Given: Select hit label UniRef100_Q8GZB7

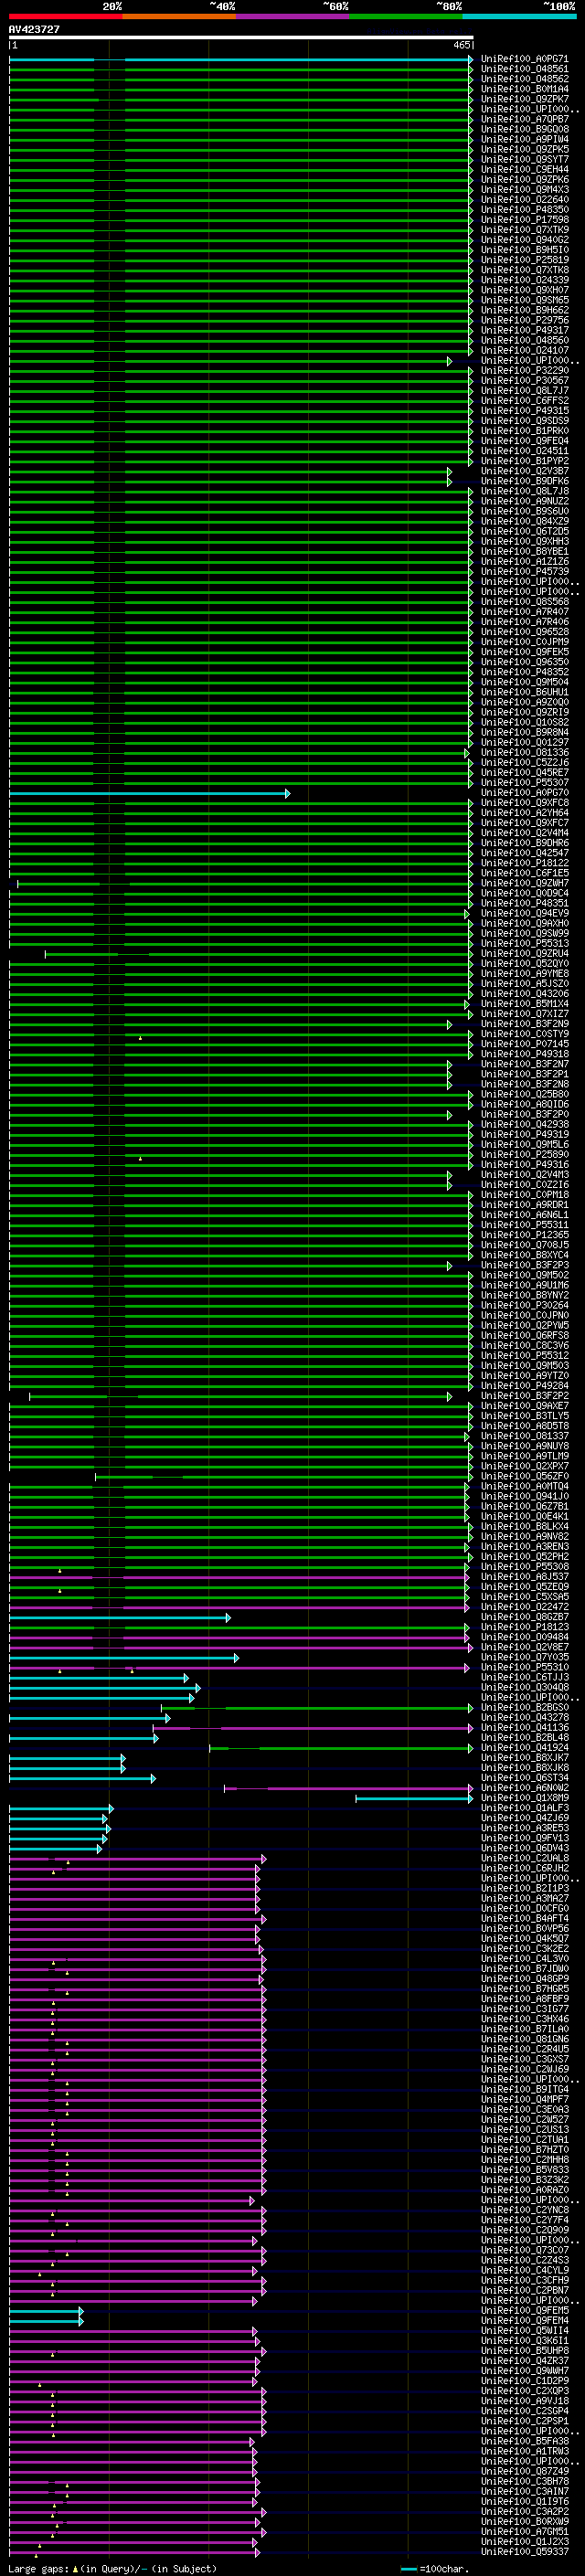Looking at the screenshot, I should (x=524, y=1617).
